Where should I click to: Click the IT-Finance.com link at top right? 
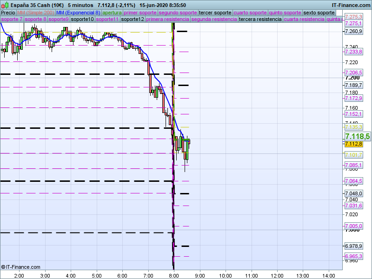351,5
